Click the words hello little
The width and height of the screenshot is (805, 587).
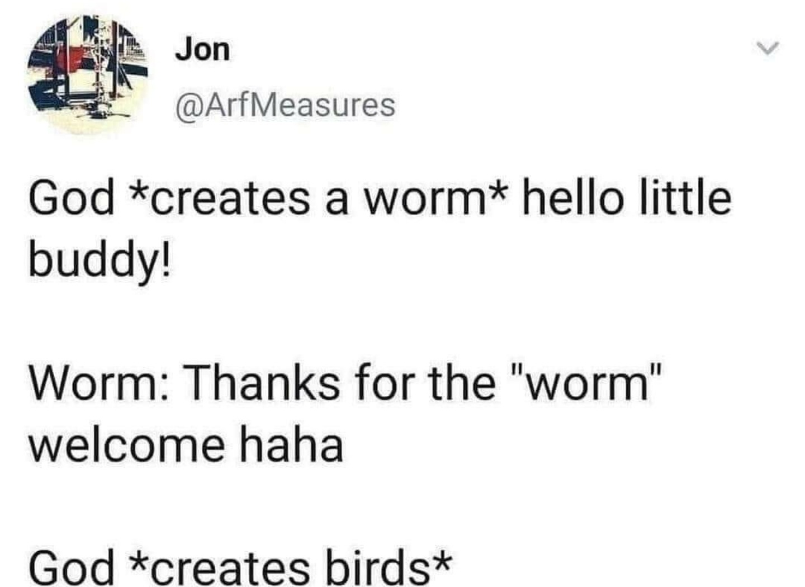pos(627,197)
